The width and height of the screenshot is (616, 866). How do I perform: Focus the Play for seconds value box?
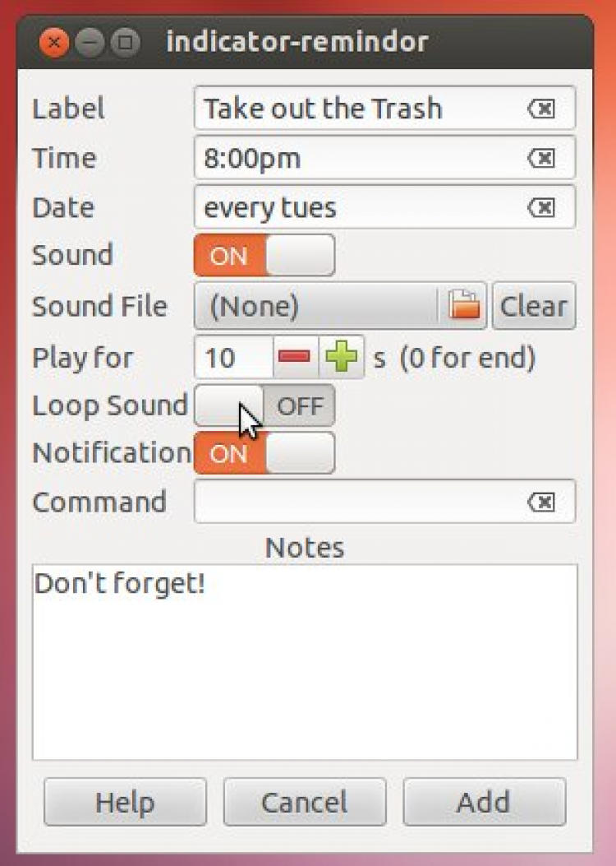click(x=231, y=358)
